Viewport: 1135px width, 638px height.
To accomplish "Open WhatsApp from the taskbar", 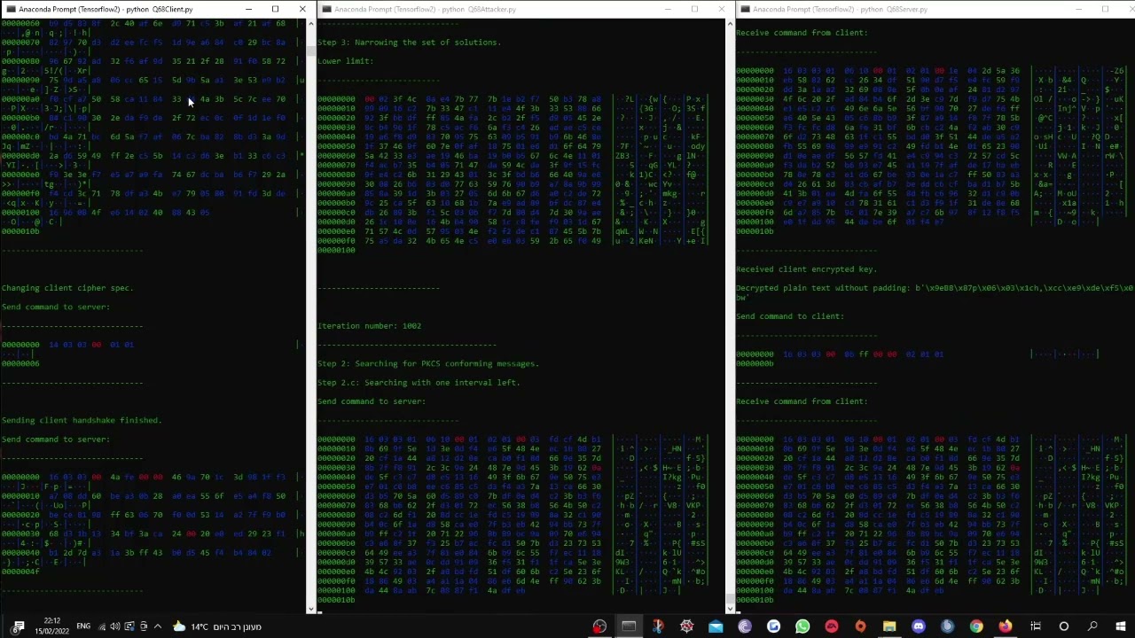I will (802, 626).
